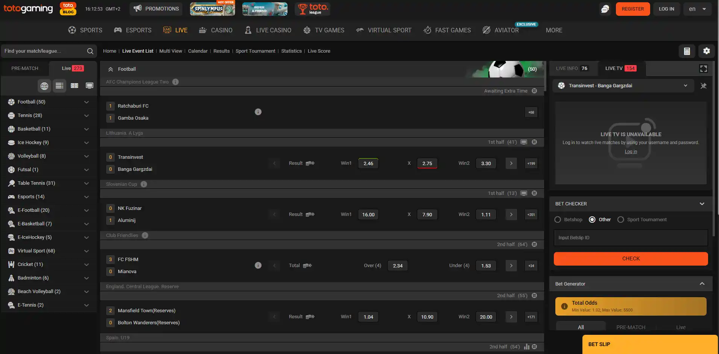This screenshot has width=719, height=354.
Task: Open fullscreen icon for live TV panel
Action: coord(703,68)
